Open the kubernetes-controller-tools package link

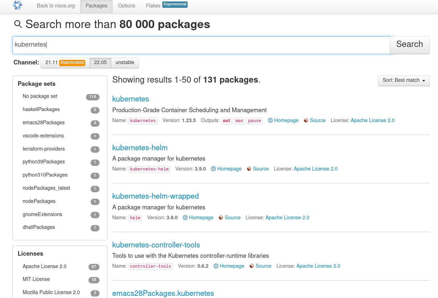[156, 245]
